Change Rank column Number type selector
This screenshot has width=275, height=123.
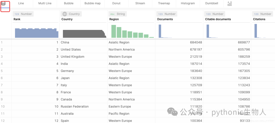23,14
